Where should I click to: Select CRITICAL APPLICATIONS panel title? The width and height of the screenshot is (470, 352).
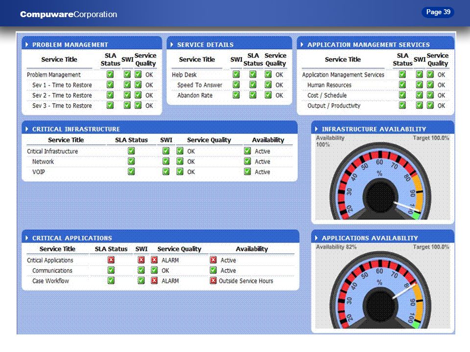(72, 238)
